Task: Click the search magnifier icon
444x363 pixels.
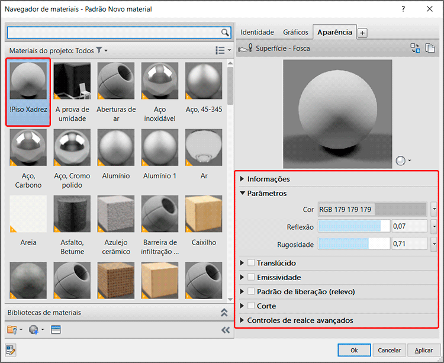Action: (225, 33)
